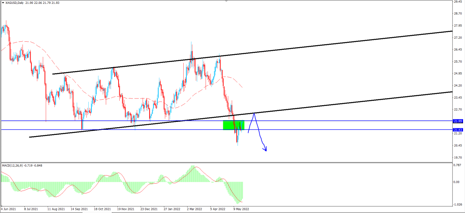This screenshot has width=465, height=213.
Task: Click the gray chart shift marker at top
Action: [226, 2]
